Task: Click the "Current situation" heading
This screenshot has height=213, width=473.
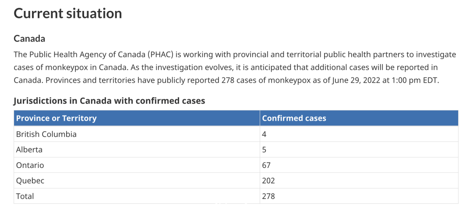Action: coord(68,14)
